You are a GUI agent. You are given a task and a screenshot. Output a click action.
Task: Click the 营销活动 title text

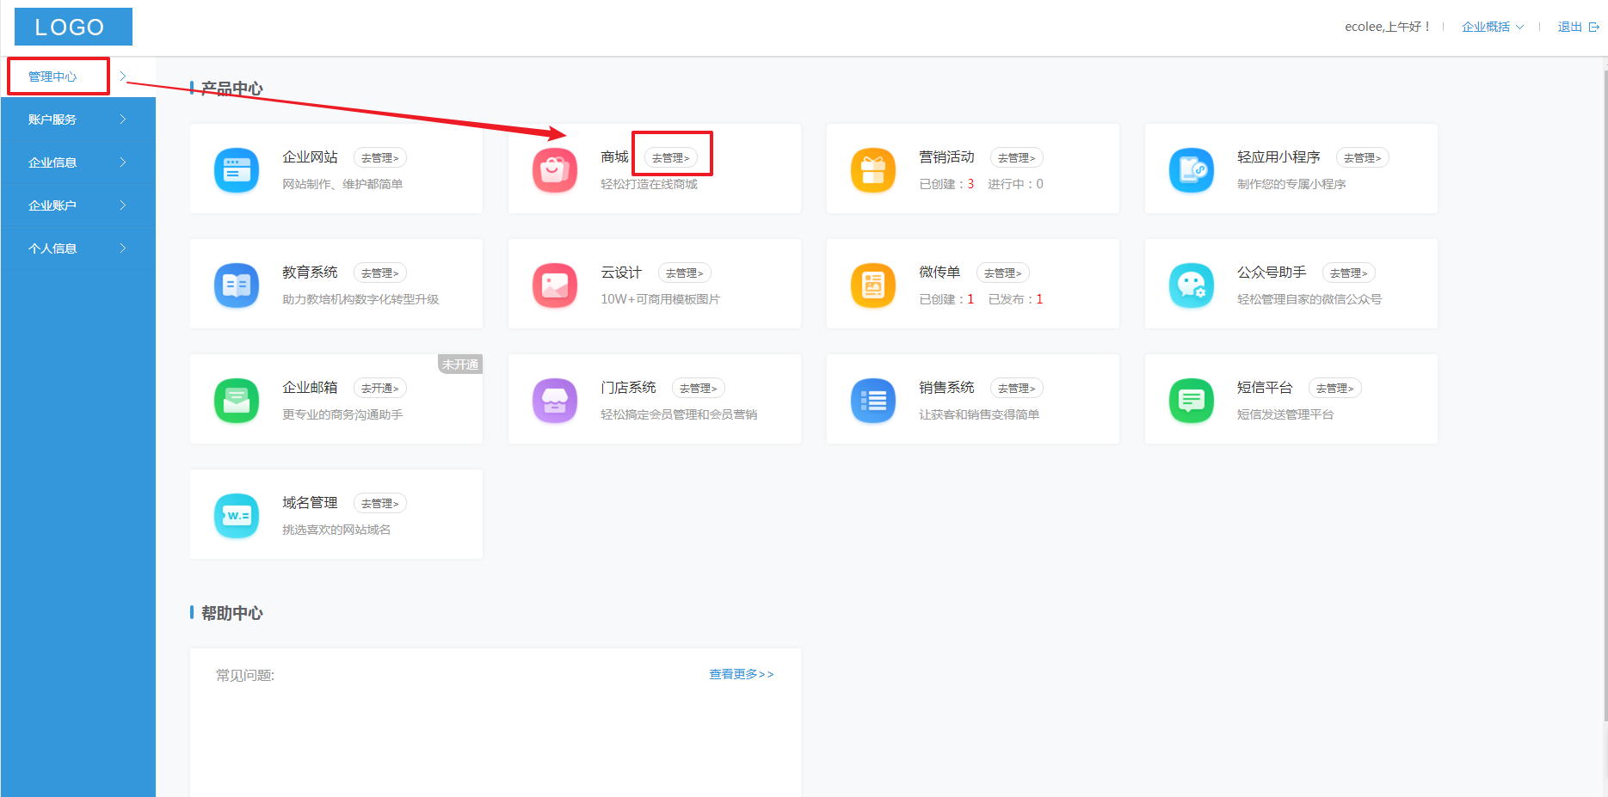946,157
